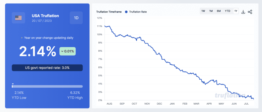Switch chart to 1Y timeframe
The width and height of the screenshot is (262, 112).
click(x=236, y=11)
